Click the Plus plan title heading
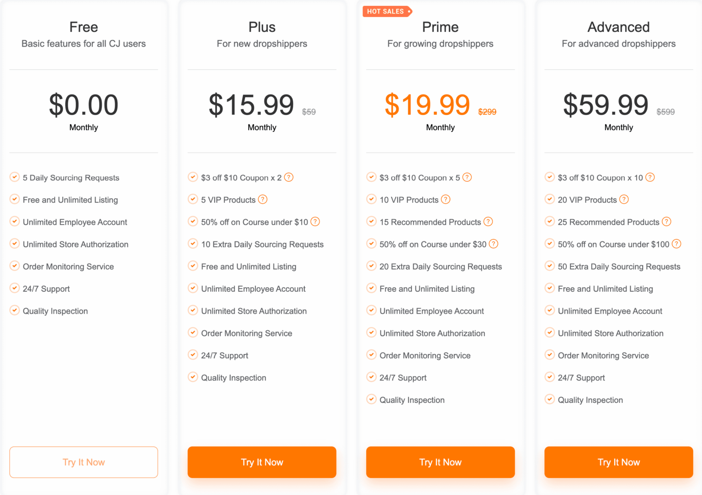The height and width of the screenshot is (495, 702). click(262, 27)
